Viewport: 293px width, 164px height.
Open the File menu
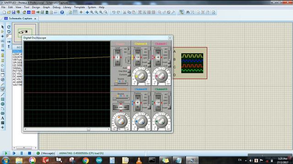point(3,7)
